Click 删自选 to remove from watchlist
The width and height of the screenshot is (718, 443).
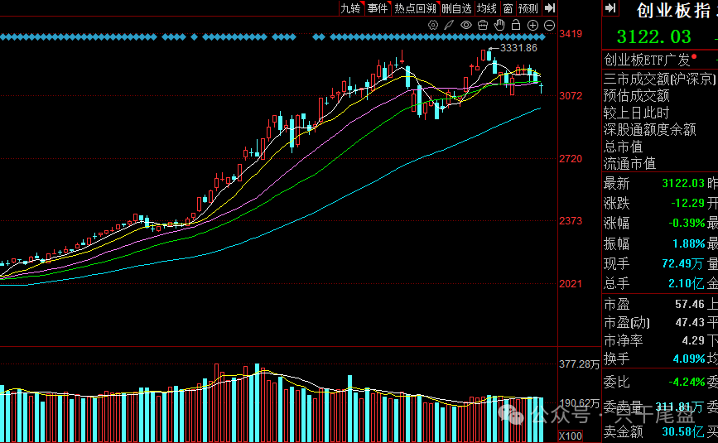pos(456,8)
